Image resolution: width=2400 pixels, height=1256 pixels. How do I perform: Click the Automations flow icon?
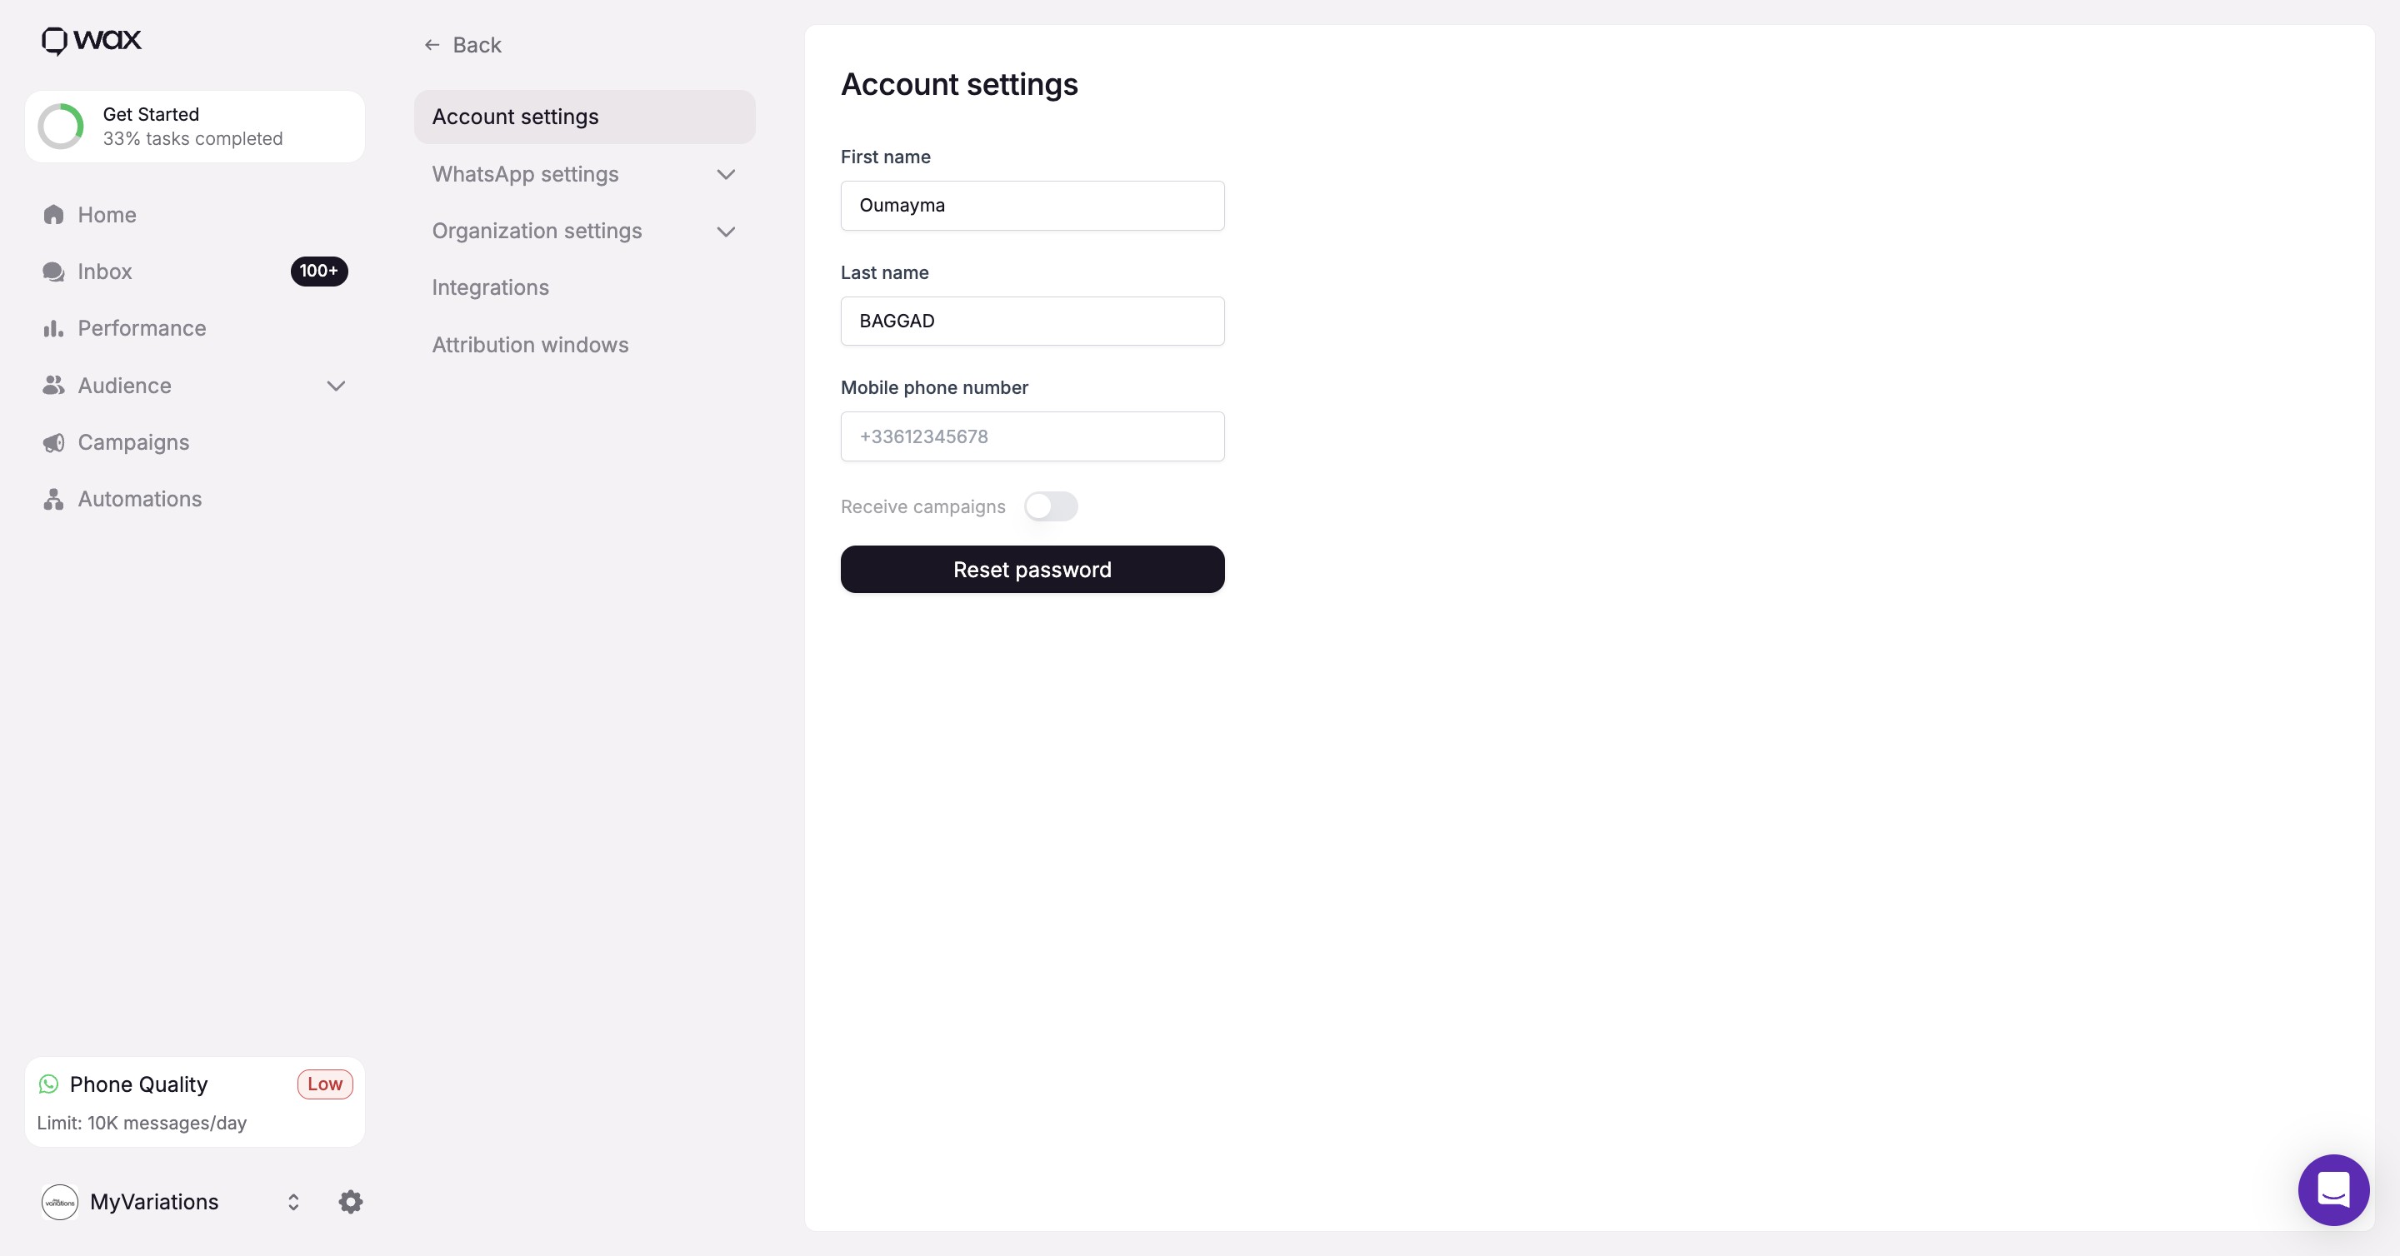[53, 499]
